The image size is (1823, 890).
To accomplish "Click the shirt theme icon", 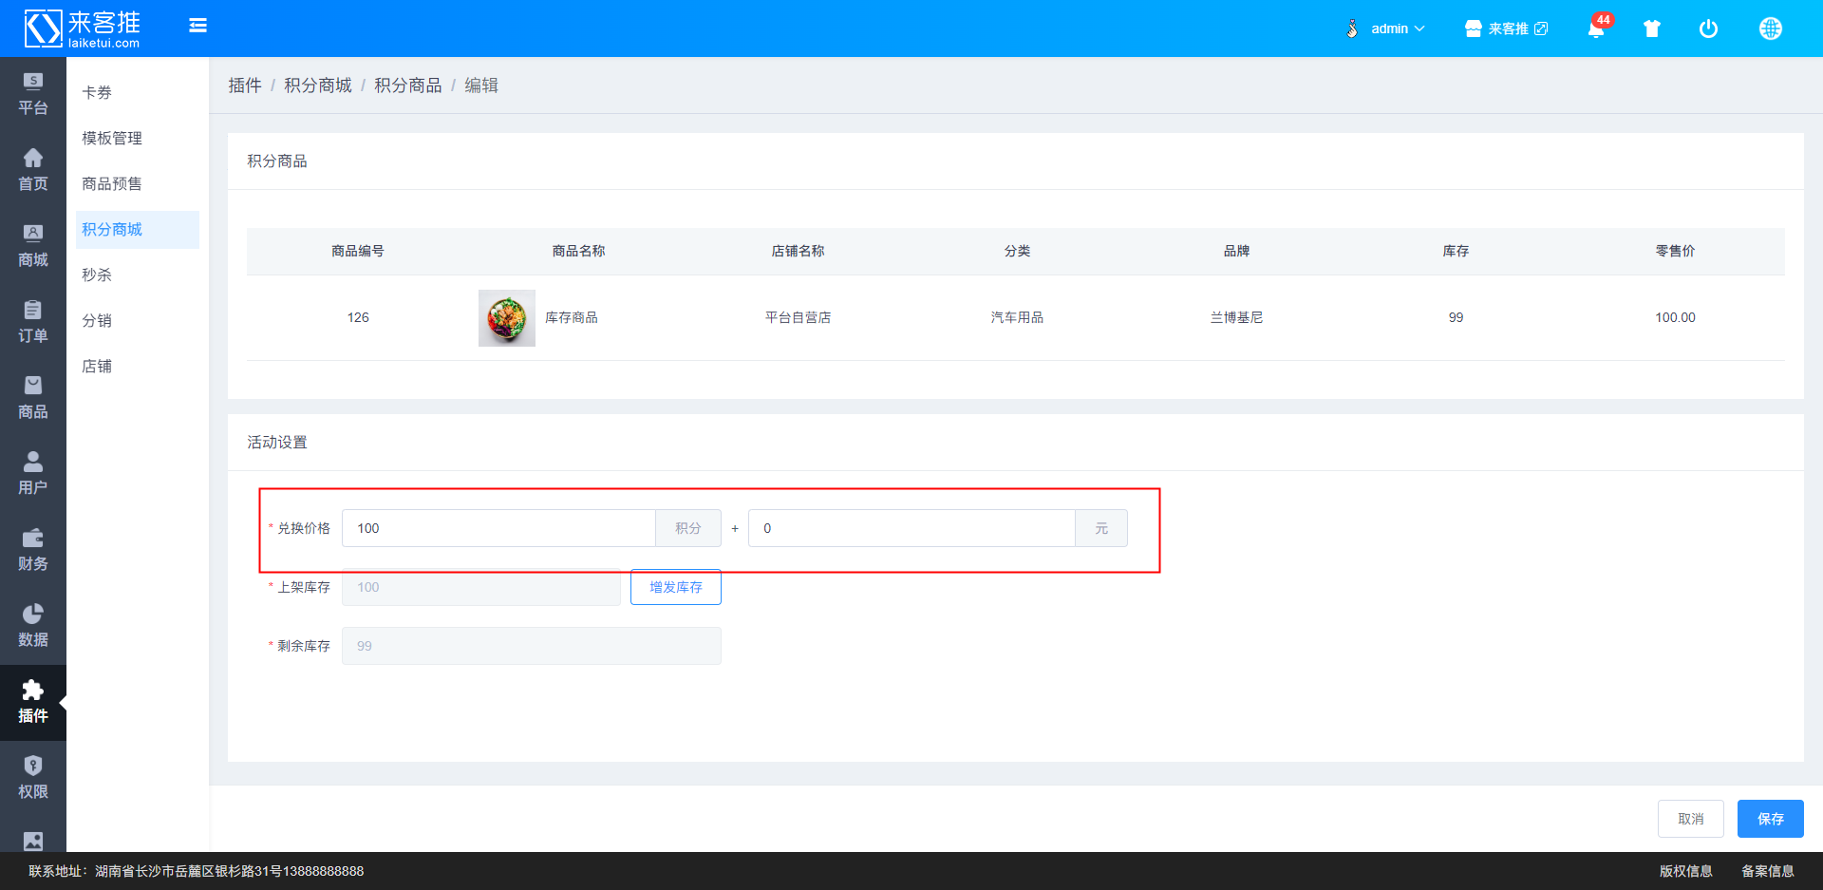I will click(1652, 28).
